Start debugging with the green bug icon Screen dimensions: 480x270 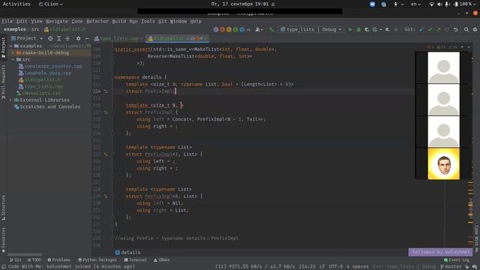pyautogui.click(x=358, y=30)
